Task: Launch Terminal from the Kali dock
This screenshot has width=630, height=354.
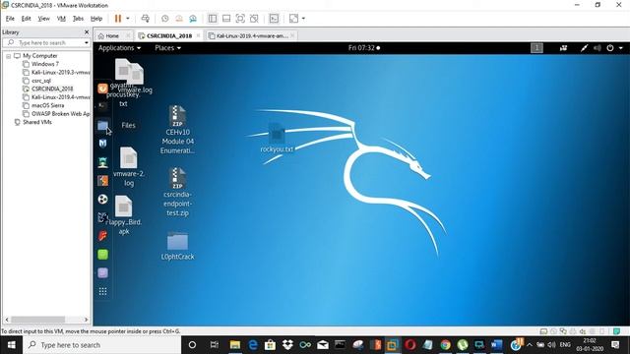Action: pos(102,106)
